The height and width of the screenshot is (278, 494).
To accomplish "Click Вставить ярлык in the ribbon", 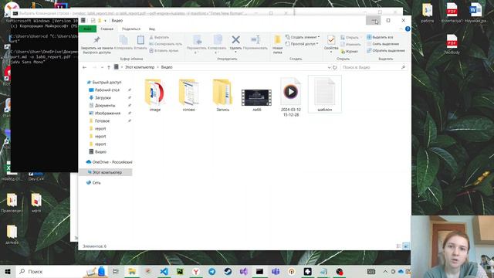I will (164, 50).
